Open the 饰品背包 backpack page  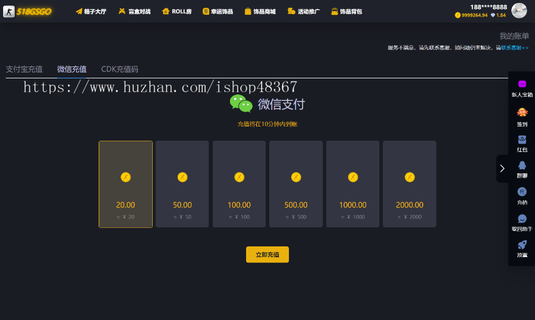(x=347, y=12)
